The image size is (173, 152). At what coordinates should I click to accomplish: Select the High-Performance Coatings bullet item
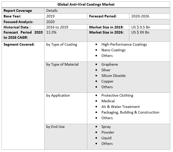pyautogui.click(x=124, y=44)
